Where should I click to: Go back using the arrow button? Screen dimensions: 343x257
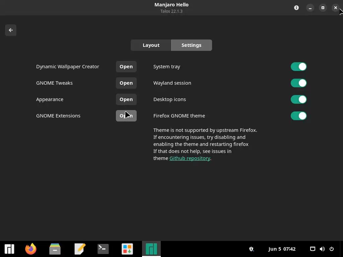tap(11, 30)
